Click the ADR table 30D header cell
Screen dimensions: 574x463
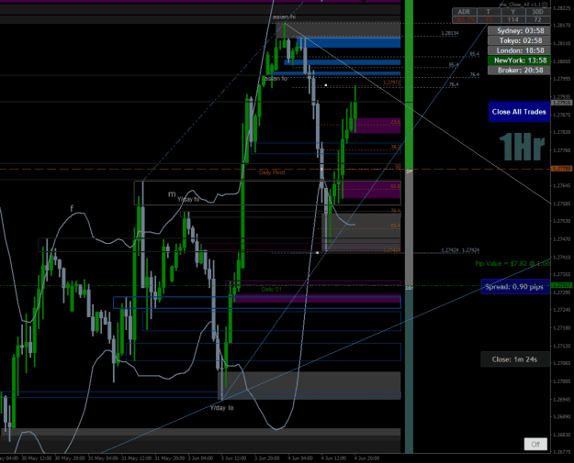[x=537, y=12]
